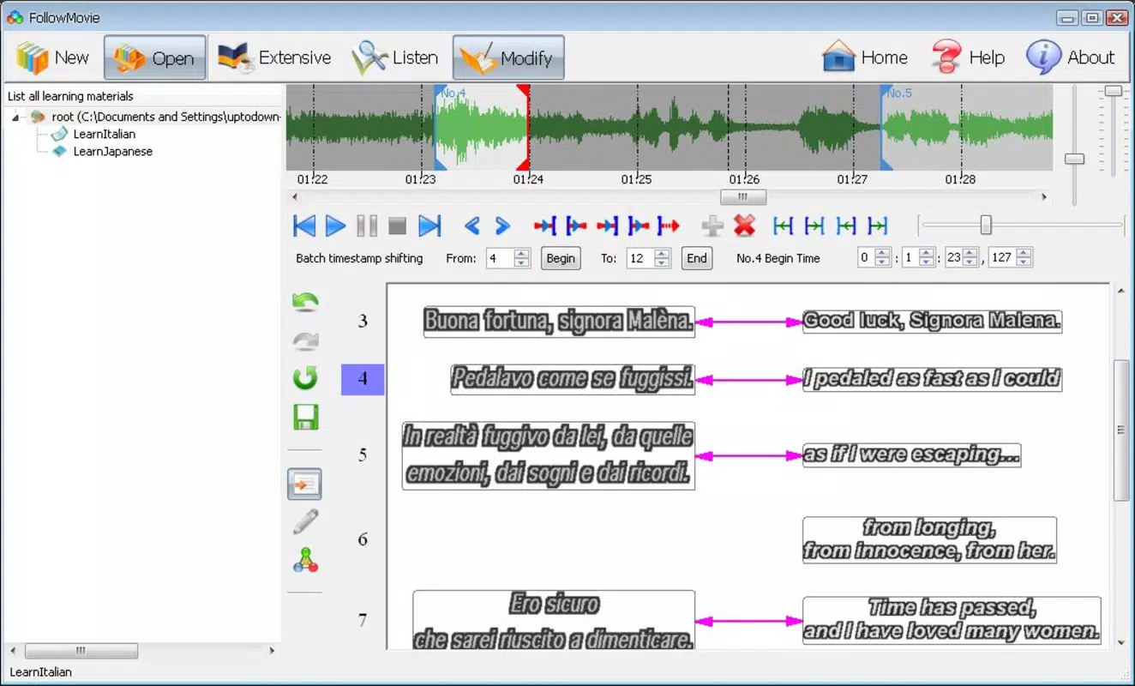
Task: Play the audio with the blue play button
Action: point(335,226)
